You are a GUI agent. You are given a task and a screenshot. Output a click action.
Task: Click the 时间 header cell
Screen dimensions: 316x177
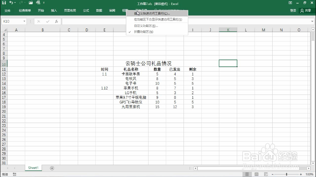click(104, 69)
